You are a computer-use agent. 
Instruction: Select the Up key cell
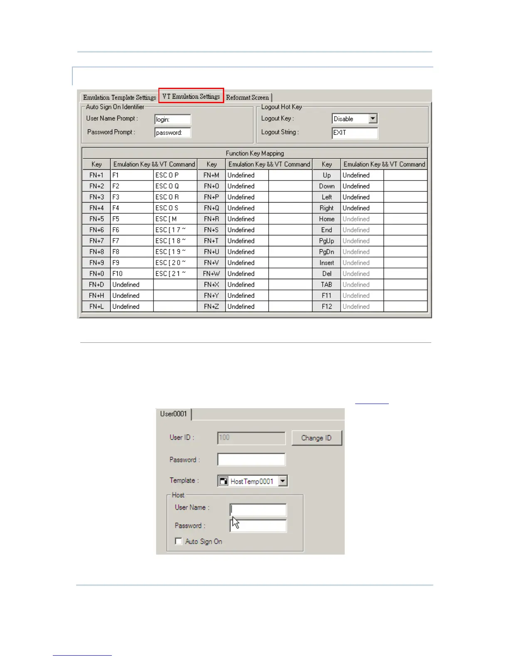click(x=326, y=175)
